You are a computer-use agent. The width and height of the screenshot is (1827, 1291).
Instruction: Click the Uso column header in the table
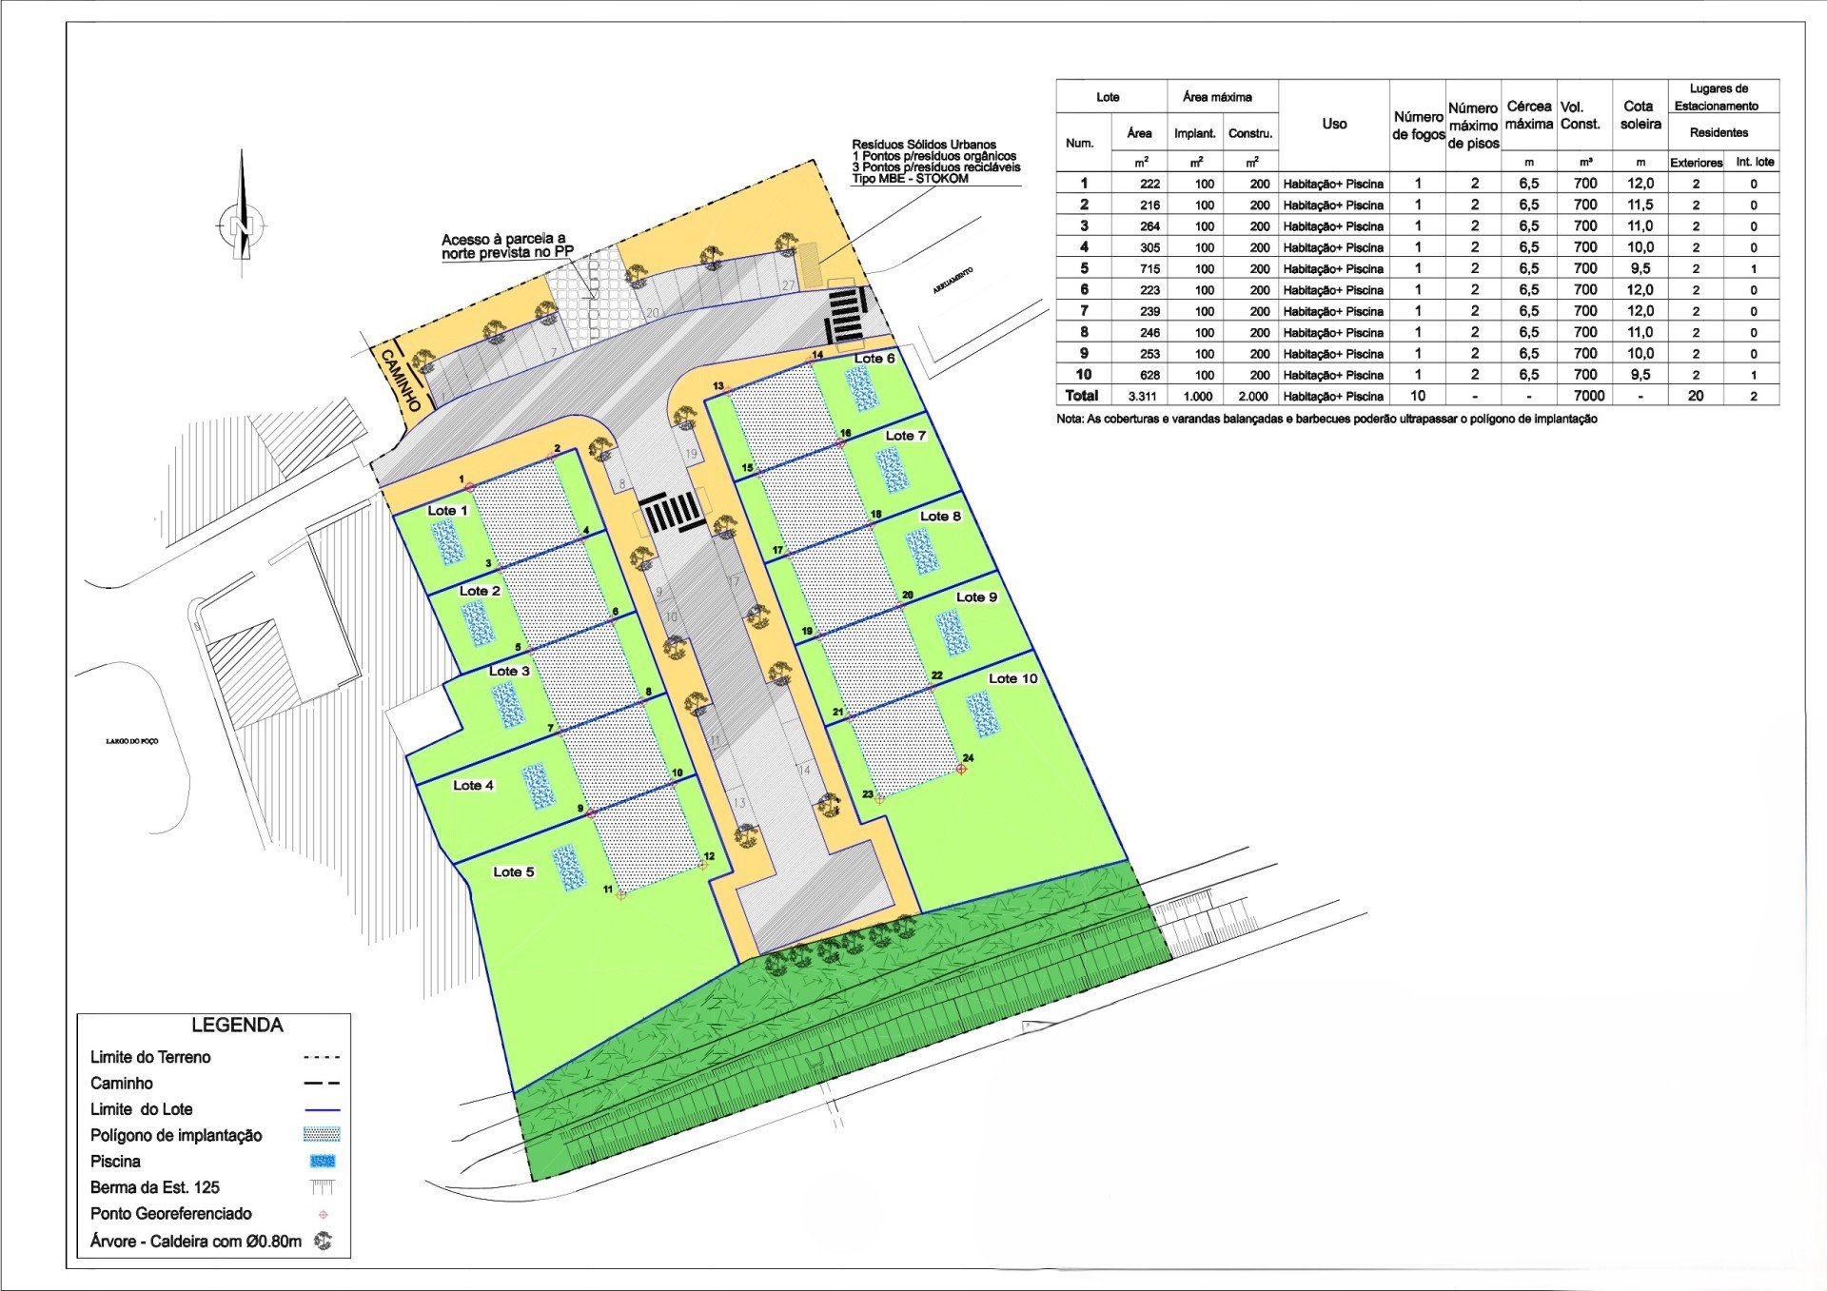(x=1334, y=124)
